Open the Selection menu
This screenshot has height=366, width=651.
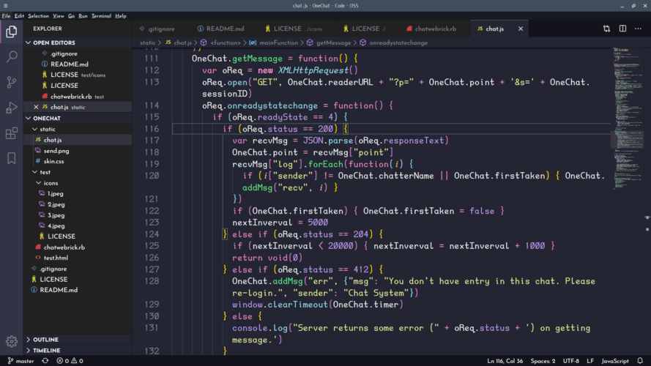point(38,16)
